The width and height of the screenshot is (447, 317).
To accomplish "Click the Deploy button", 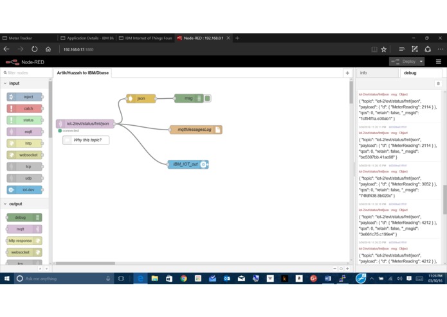I will [x=404, y=62].
